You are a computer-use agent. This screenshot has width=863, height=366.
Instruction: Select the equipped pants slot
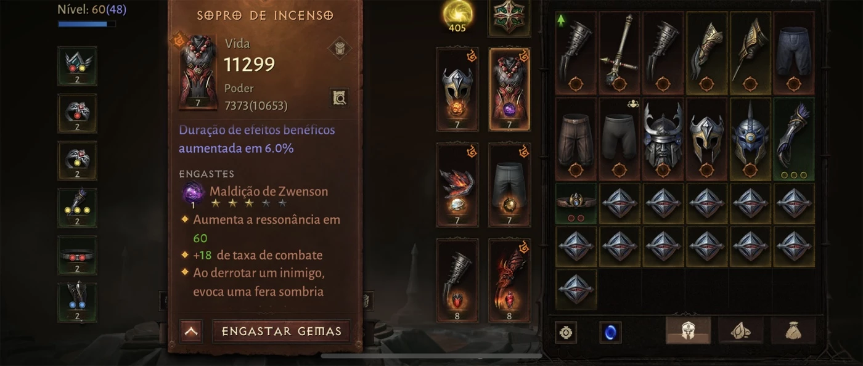(x=509, y=185)
